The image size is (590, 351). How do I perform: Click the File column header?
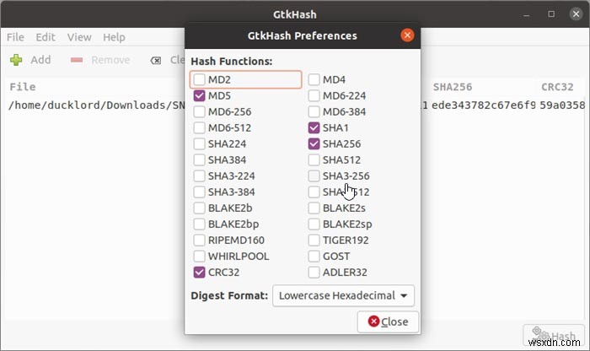click(x=23, y=87)
